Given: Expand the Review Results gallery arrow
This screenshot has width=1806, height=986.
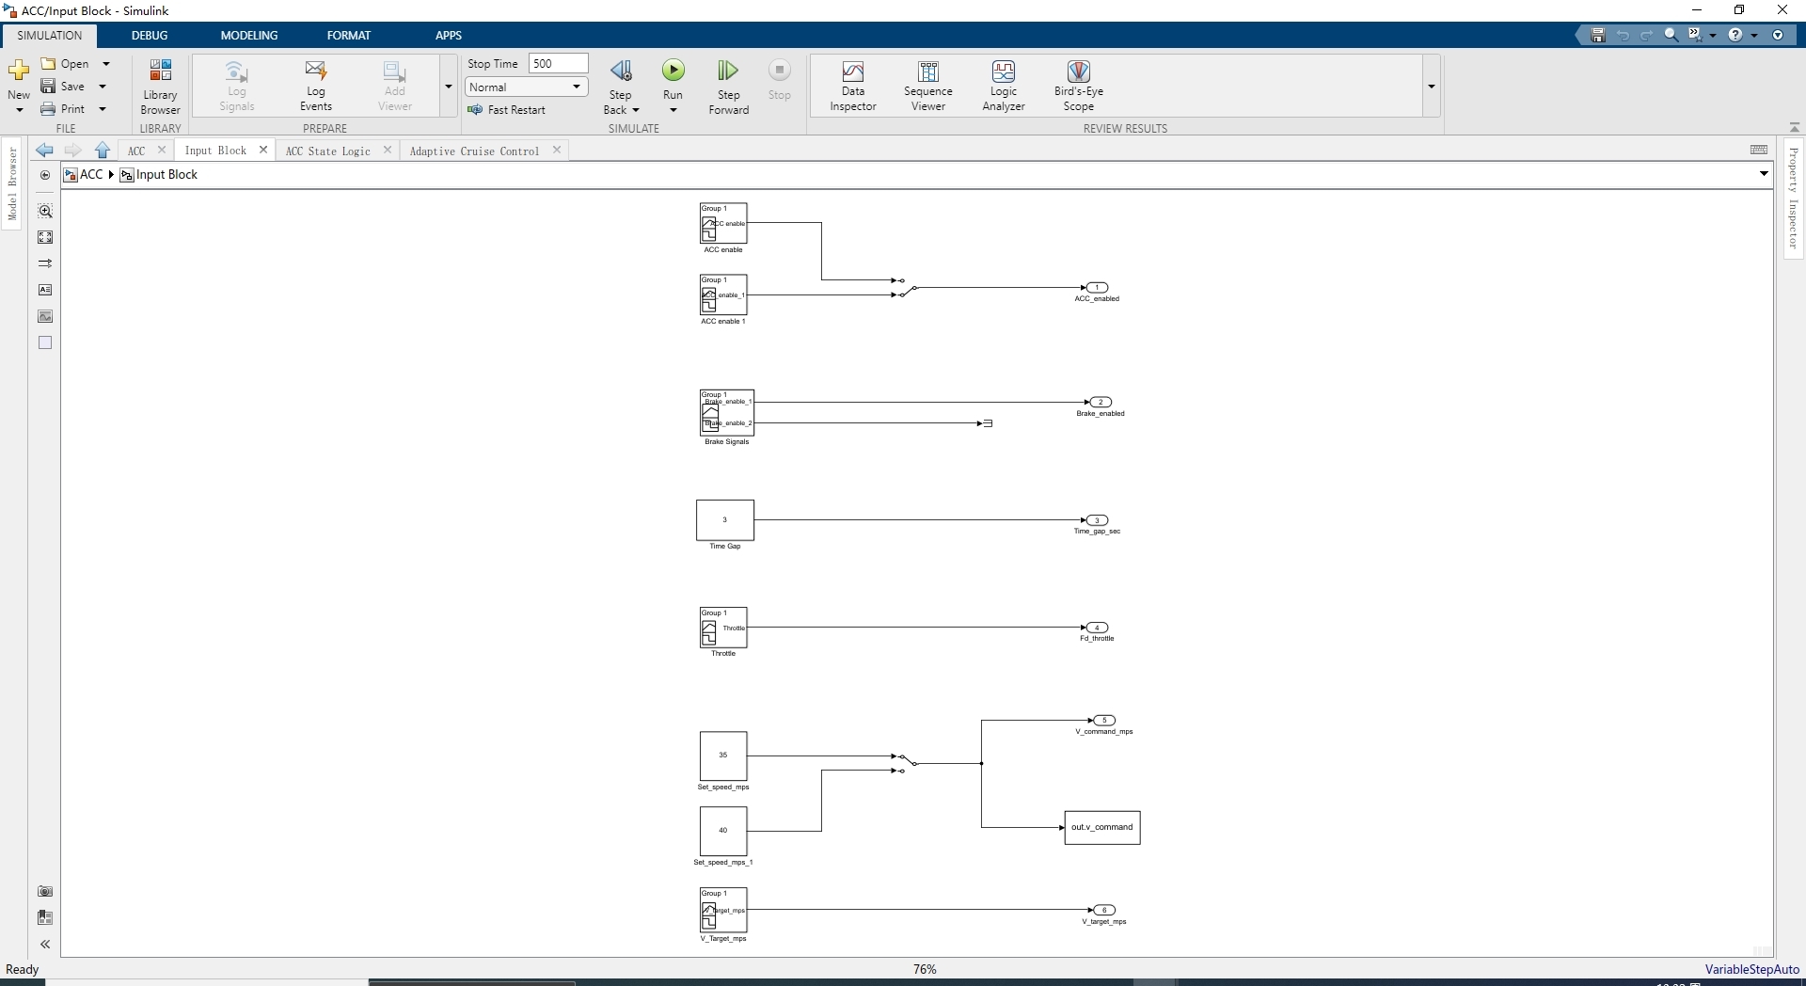Looking at the screenshot, I should (1432, 87).
